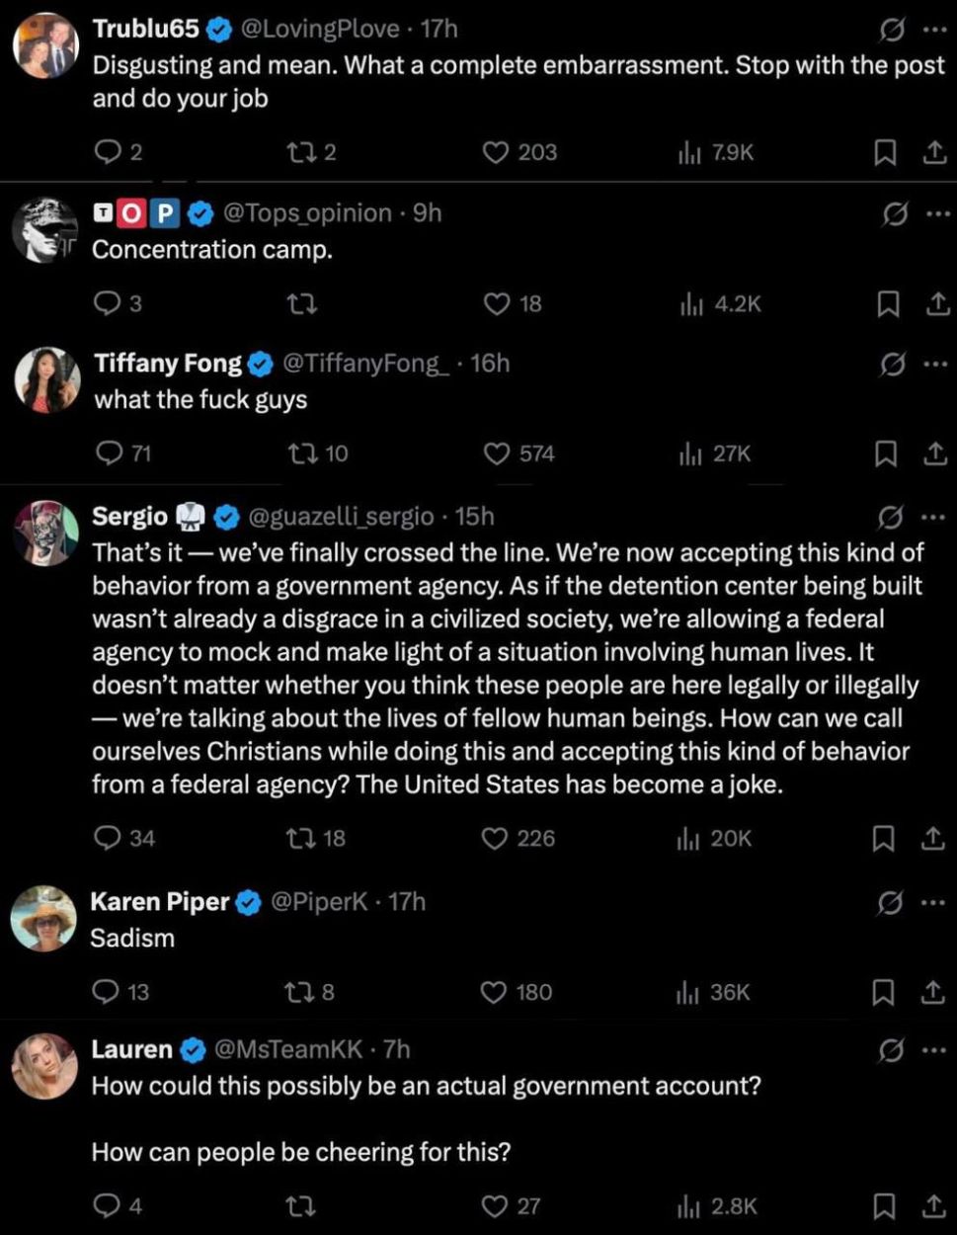
Task: Share Trublu65's reply
Action: [x=933, y=152]
